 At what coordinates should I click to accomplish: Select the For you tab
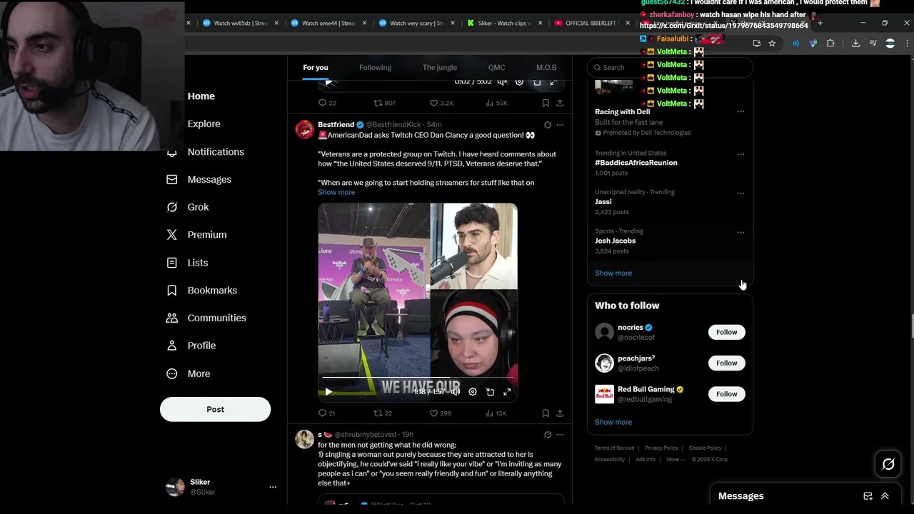tap(316, 67)
